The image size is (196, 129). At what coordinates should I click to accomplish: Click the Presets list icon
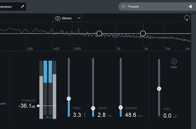tap(124, 7)
